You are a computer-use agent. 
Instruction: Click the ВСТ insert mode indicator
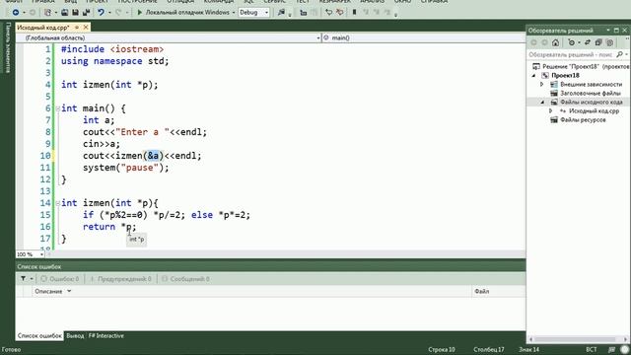point(592,349)
